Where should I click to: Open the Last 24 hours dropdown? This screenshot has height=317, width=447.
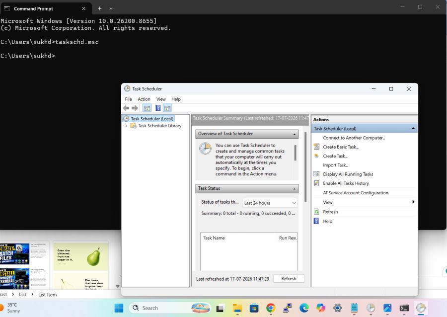pyautogui.click(x=270, y=203)
